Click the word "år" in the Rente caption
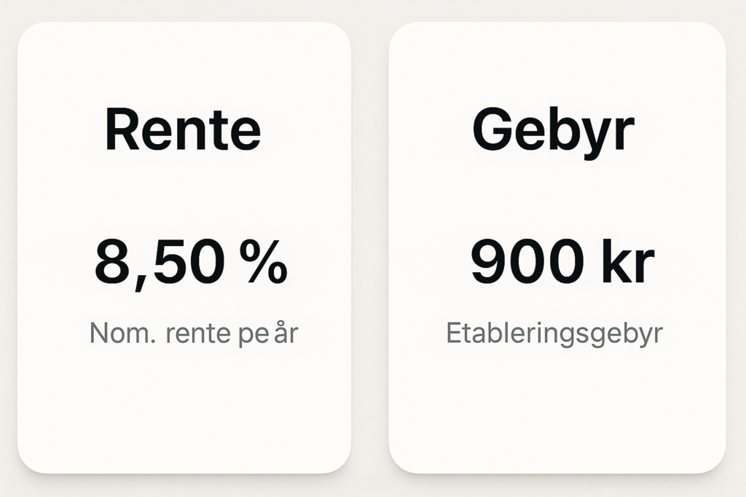The height and width of the screenshot is (497, 746). [x=286, y=332]
